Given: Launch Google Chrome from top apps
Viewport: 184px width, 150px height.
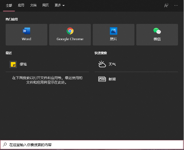Looking at the screenshot, I should [x=70, y=31].
